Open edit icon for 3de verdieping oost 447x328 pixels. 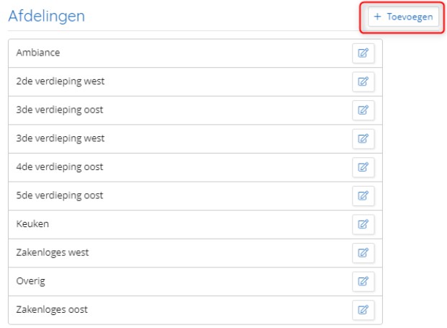click(x=364, y=110)
